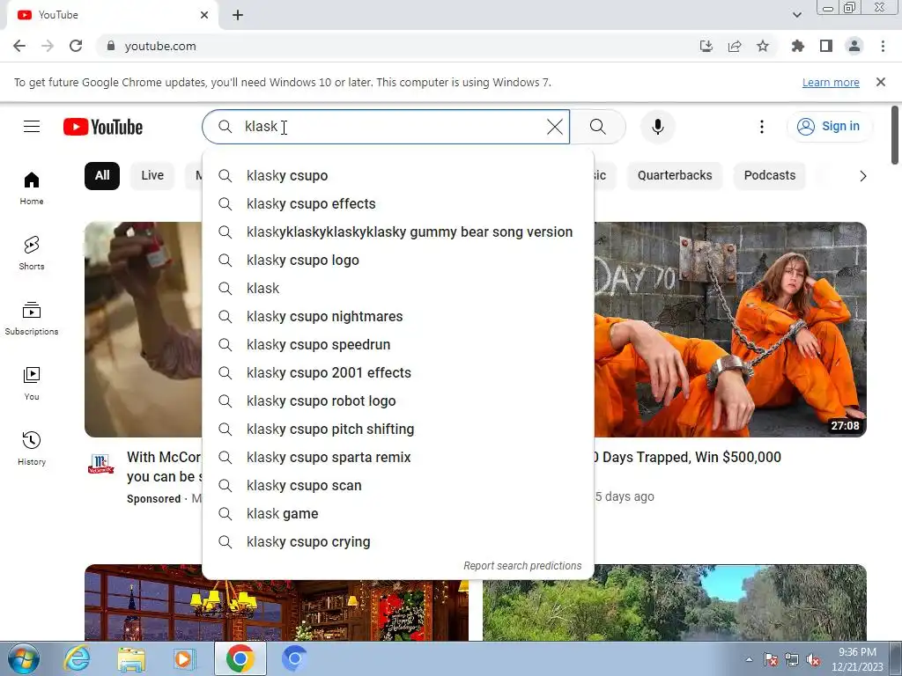Open Windows Media Player from taskbar
This screenshot has width=902, height=676.
coord(184,658)
